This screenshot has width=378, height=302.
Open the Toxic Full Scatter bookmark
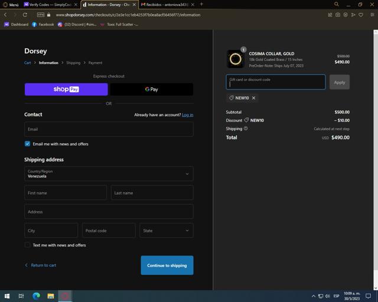click(x=119, y=24)
